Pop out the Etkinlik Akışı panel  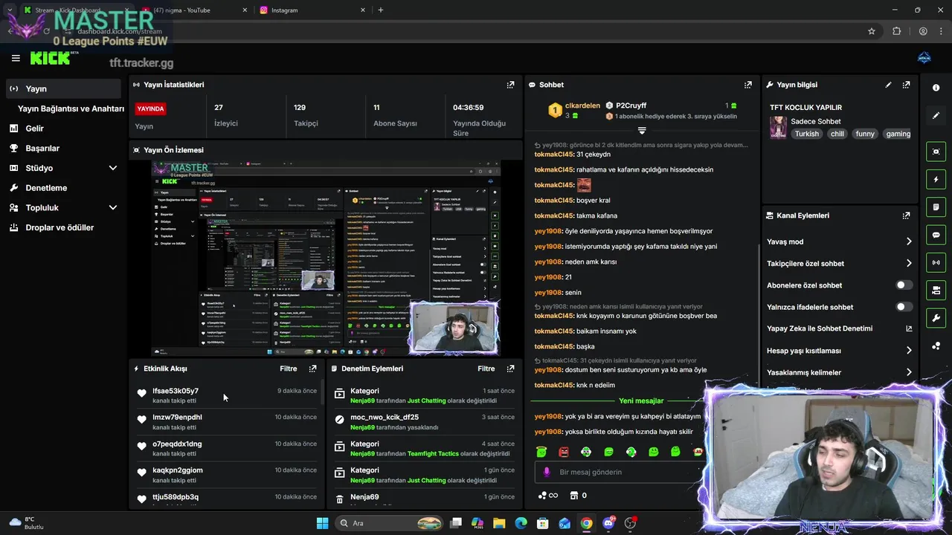(x=312, y=369)
